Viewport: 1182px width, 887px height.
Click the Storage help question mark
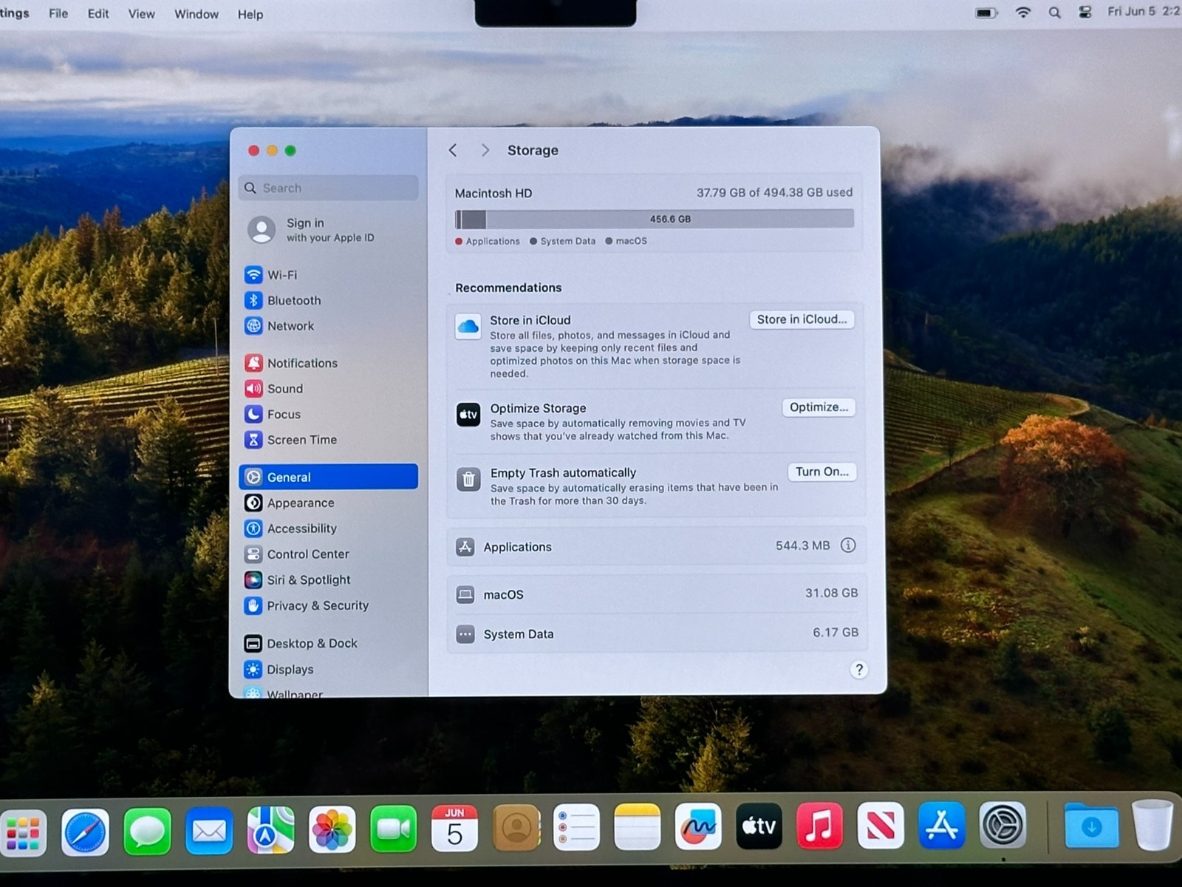click(x=858, y=670)
